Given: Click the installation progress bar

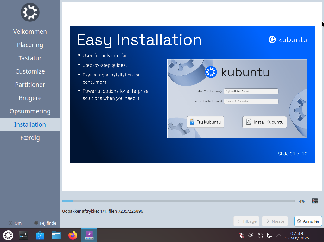Looking at the screenshot, I should coord(179,201).
